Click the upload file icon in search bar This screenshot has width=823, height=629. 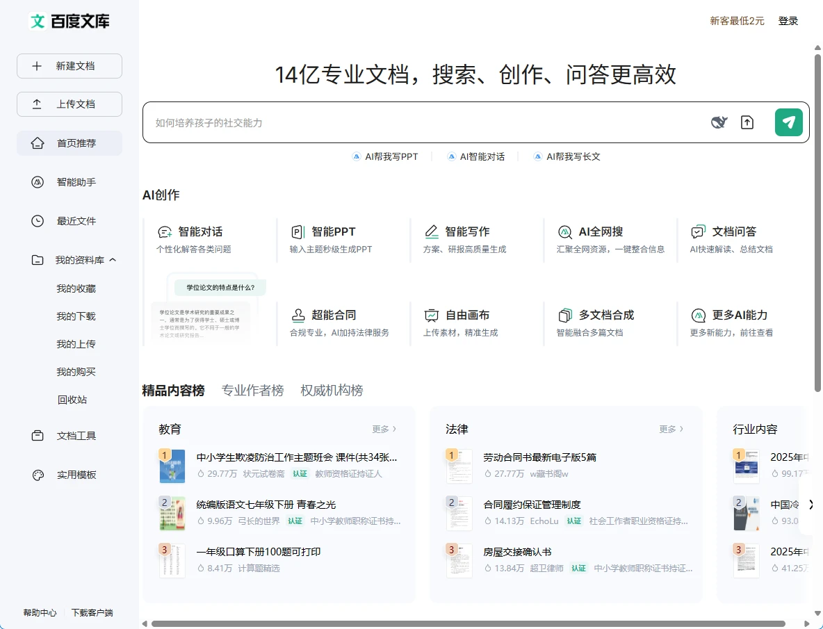pos(747,122)
